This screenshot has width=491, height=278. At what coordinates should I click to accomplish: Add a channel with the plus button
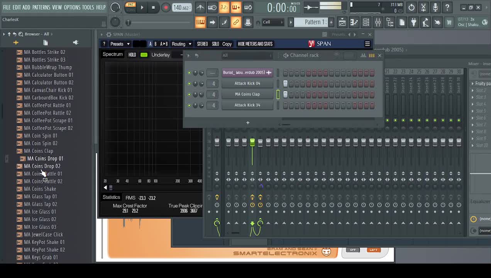[248, 123]
